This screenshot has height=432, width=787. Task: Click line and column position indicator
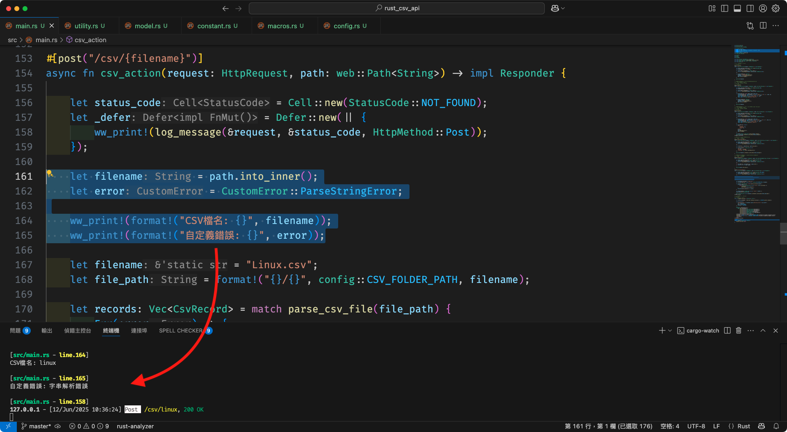click(609, 426)
